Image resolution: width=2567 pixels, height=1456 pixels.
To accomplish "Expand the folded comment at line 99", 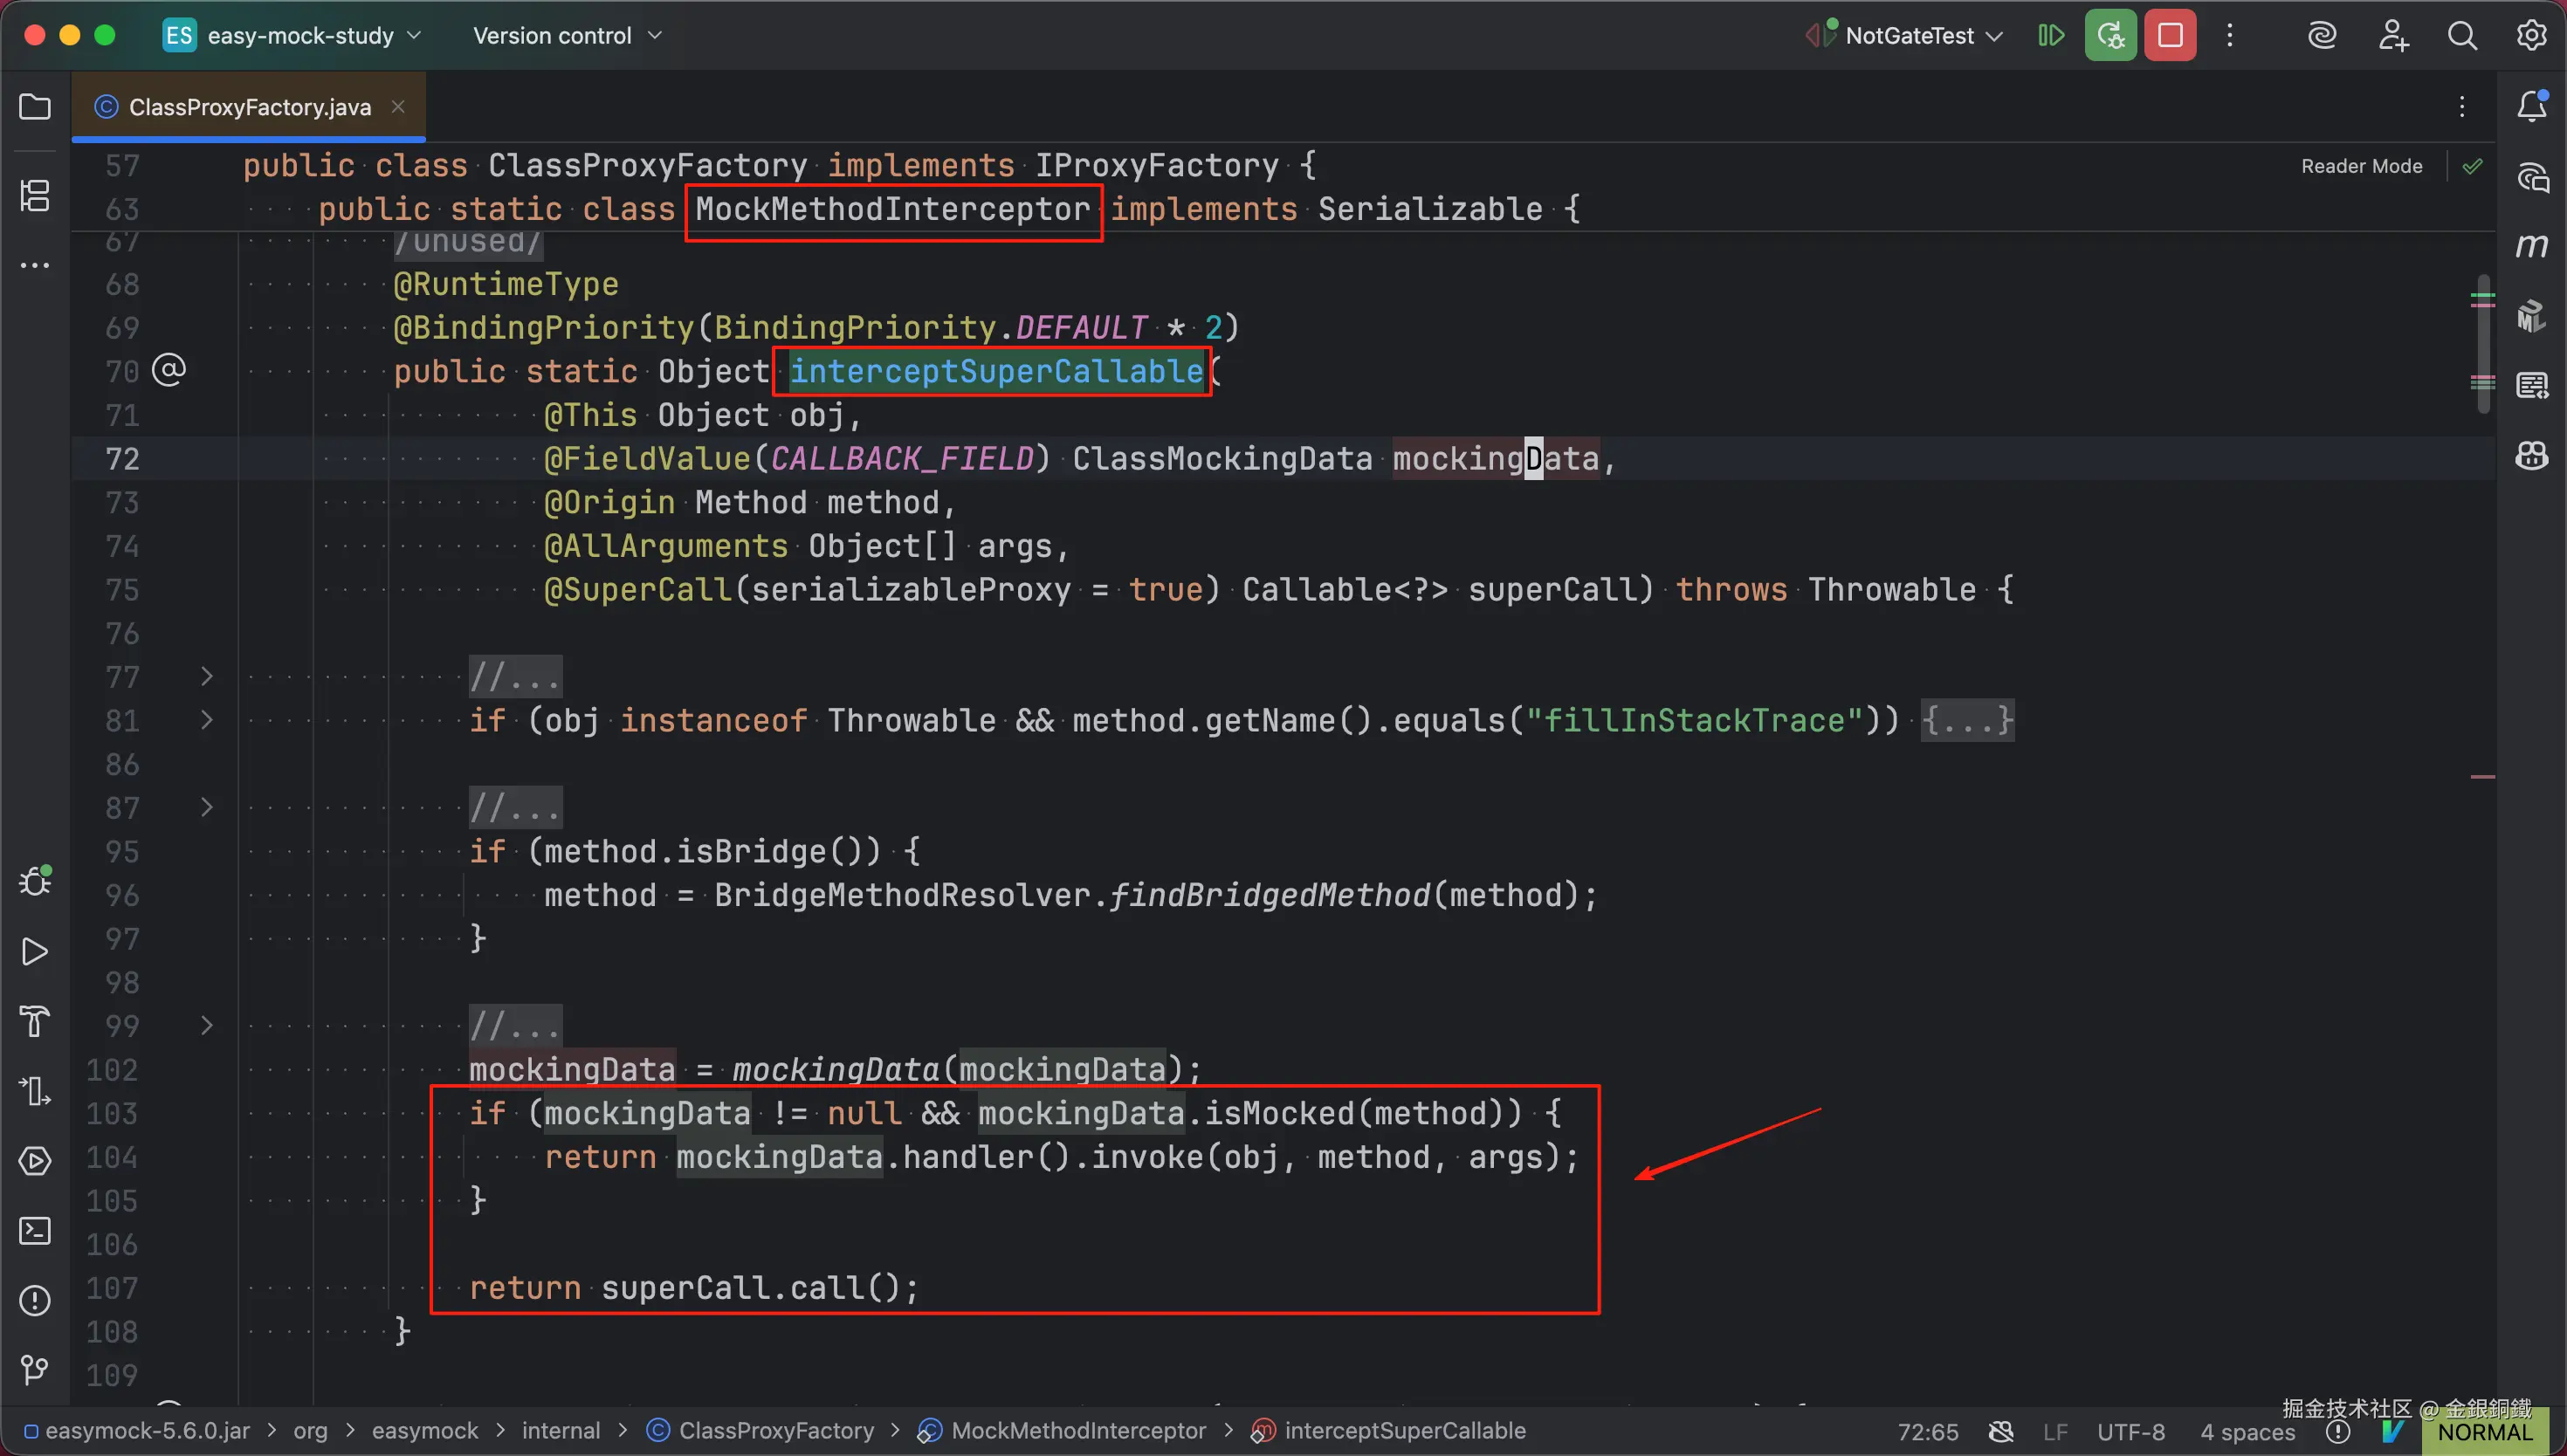I will (206, 1026).
